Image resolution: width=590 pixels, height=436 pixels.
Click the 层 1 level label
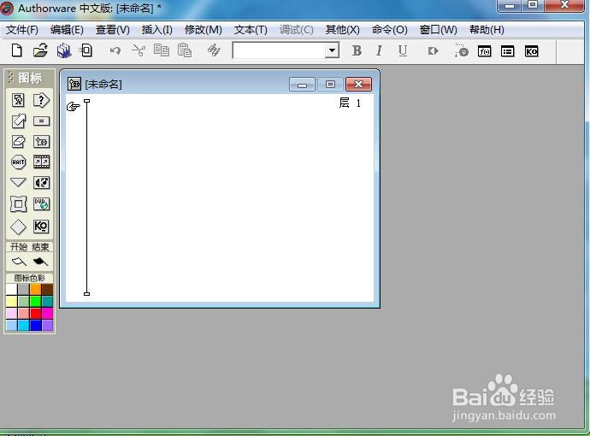350,103
